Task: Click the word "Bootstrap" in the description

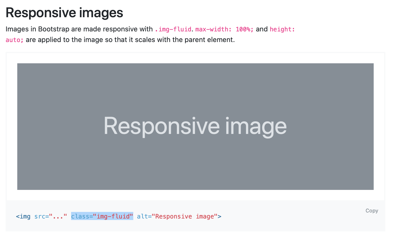Action: pyautogui.click(x=54, y=29)
